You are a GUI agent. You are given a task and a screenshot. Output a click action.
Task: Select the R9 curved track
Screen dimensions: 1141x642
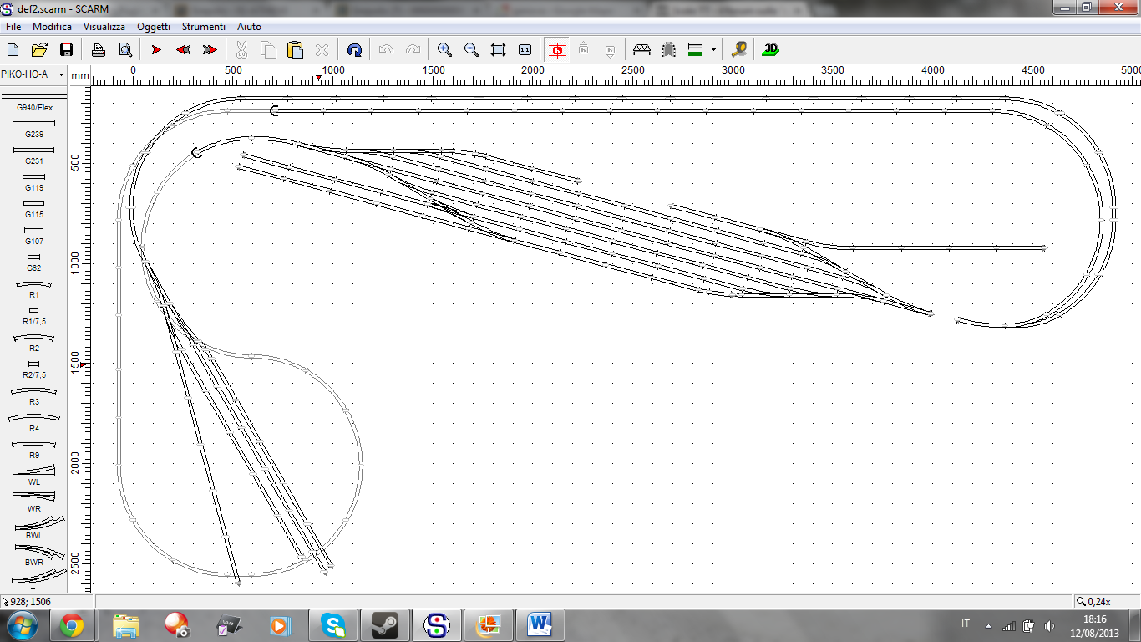click(x=33, y=449)
